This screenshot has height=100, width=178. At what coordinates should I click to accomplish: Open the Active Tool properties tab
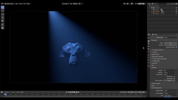149,38
